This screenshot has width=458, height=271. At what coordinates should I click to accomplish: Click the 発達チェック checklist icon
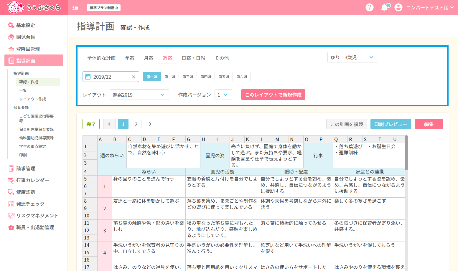pos(11,204)
